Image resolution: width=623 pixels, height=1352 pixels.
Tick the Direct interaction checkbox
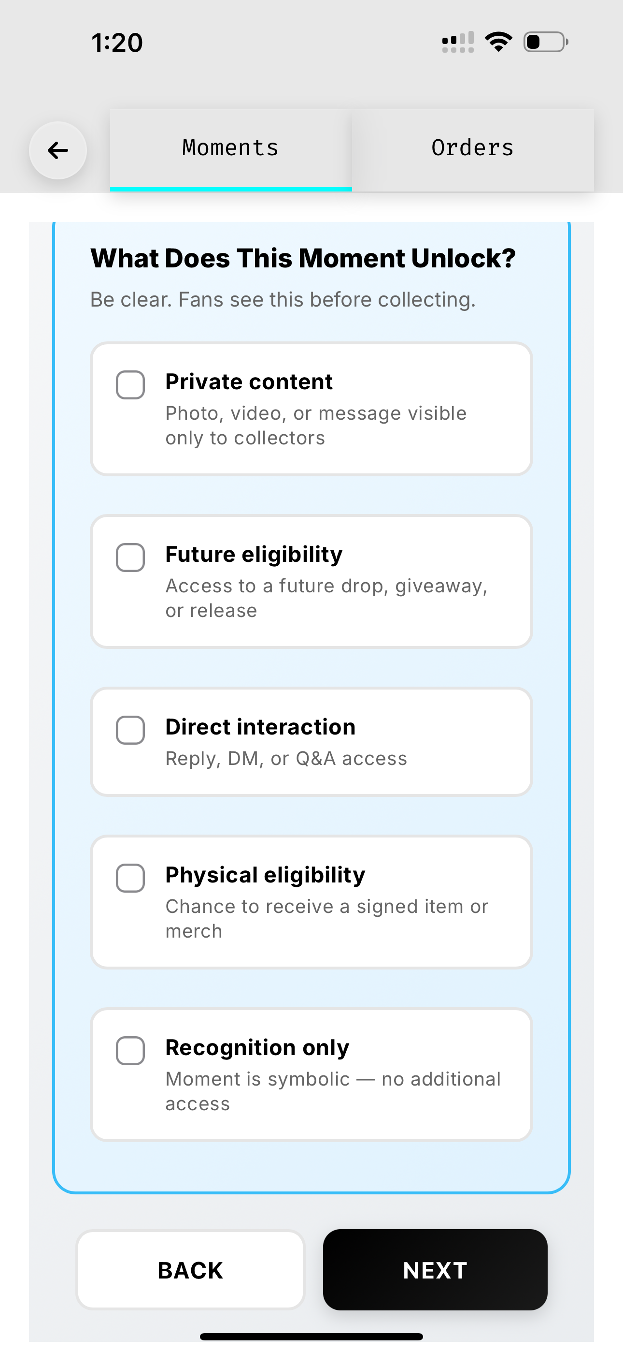click(x=130, y=730)
